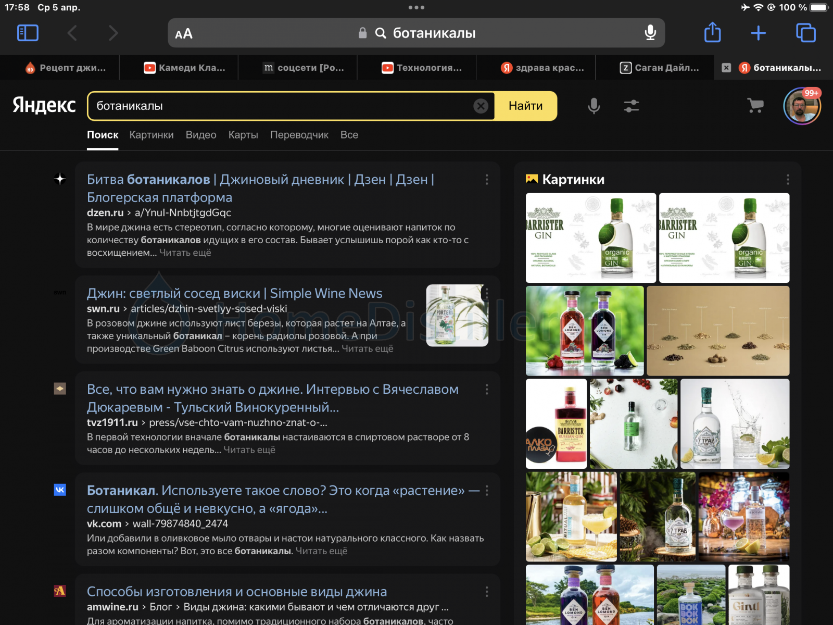Open Ben Lomond bottles with berries image
The image size is (833, 625).
coord(585,331)
